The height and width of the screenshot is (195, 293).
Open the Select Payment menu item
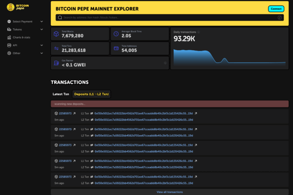22,21
